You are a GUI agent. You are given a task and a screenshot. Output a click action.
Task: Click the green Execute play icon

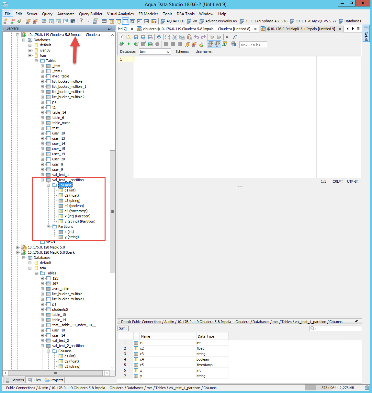point(129,44)
